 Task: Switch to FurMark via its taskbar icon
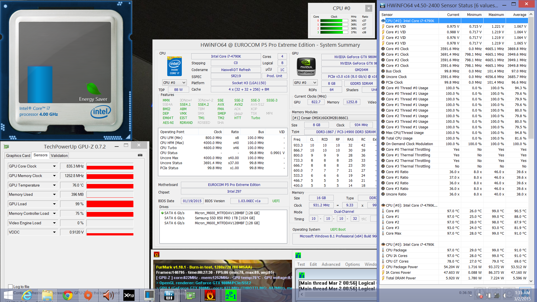pyautogui.click(x=210, y=295)
